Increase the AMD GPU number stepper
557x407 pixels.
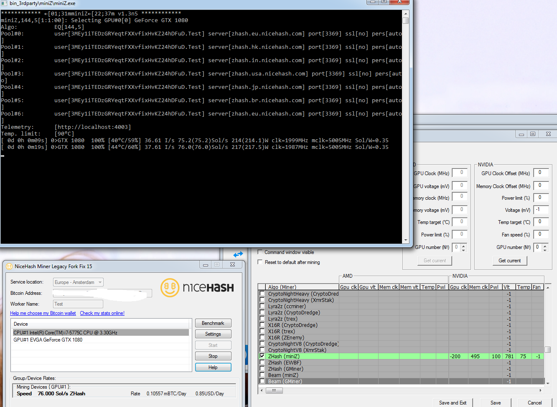pyautogui.click(x=463, y=245)
